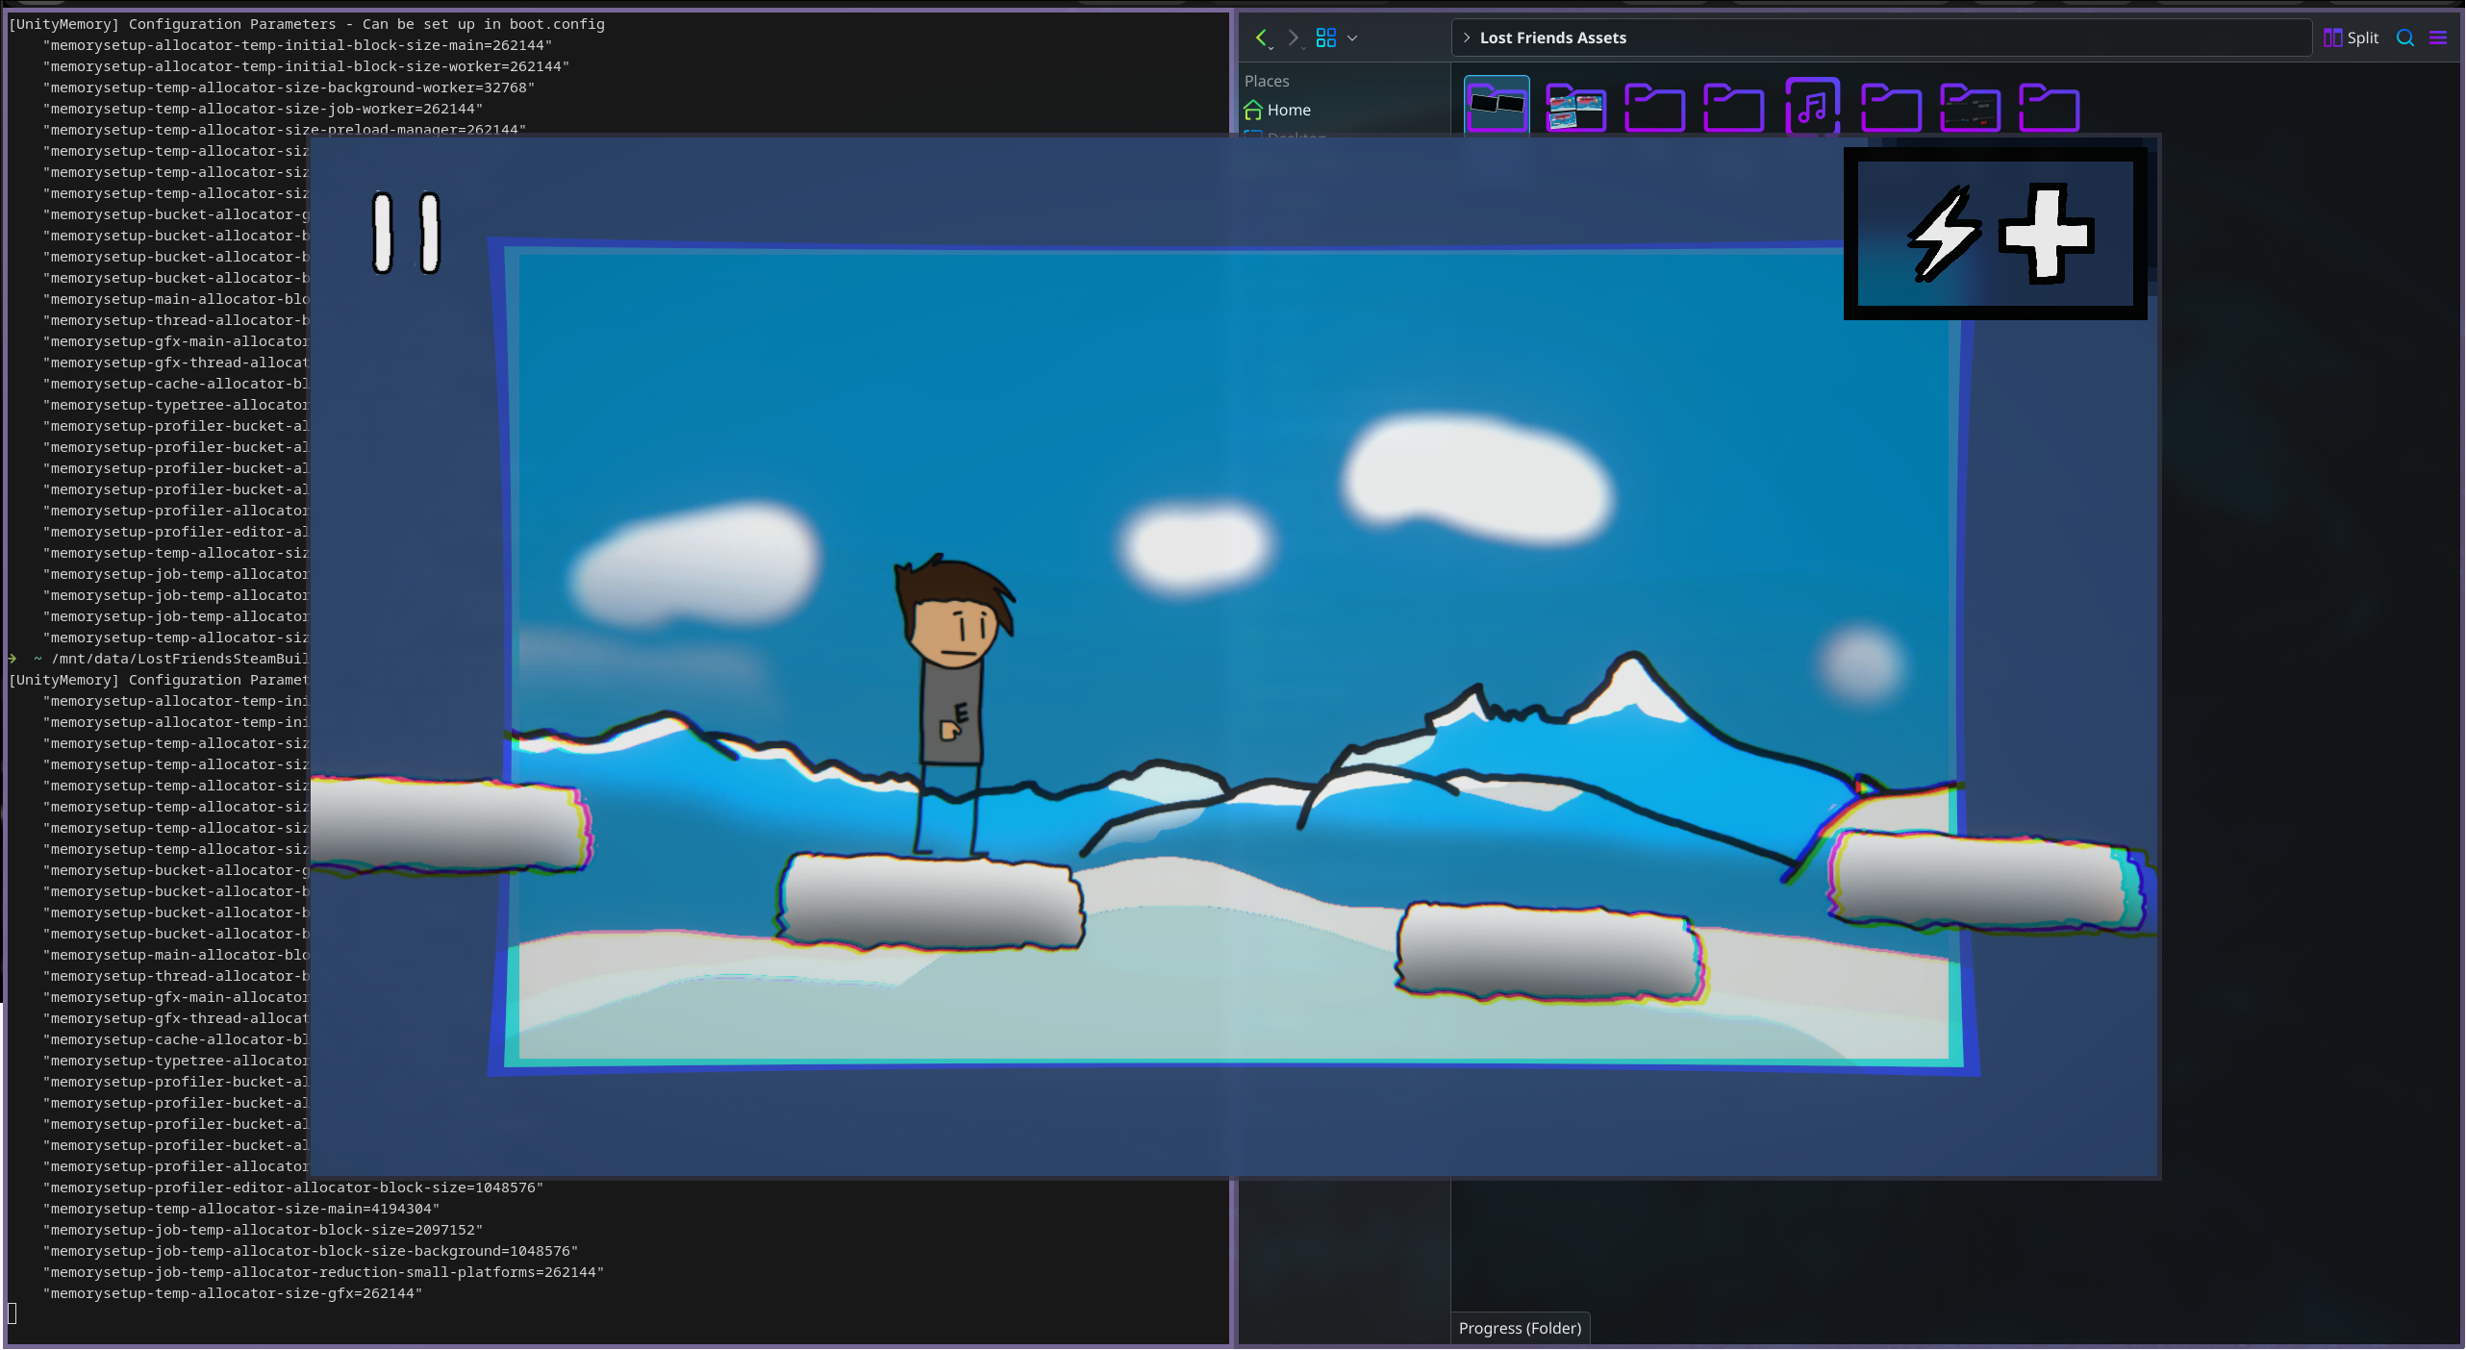Go forward in Dolphin file manager
This screenshot has height=1350, width=2466.
click(x=1294, y=37)
